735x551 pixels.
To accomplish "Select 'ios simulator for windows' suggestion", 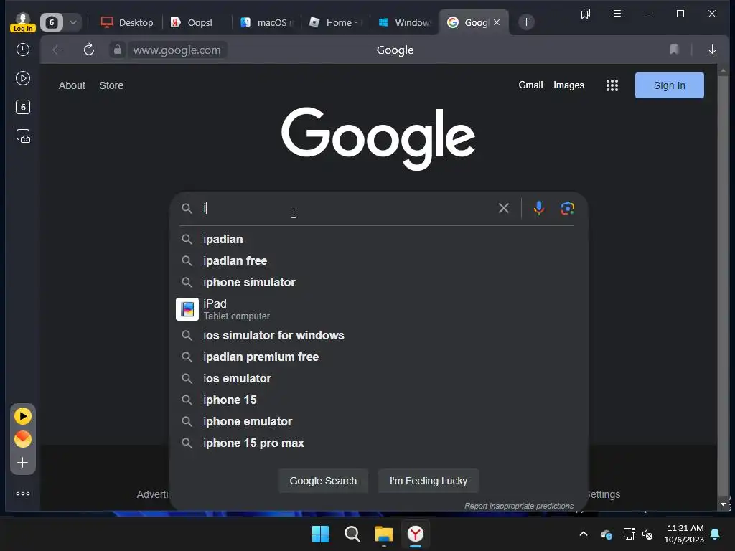I will (x=378, y=336).
